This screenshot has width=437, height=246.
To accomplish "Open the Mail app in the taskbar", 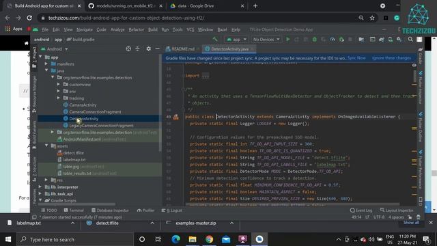I will point(226,239).
